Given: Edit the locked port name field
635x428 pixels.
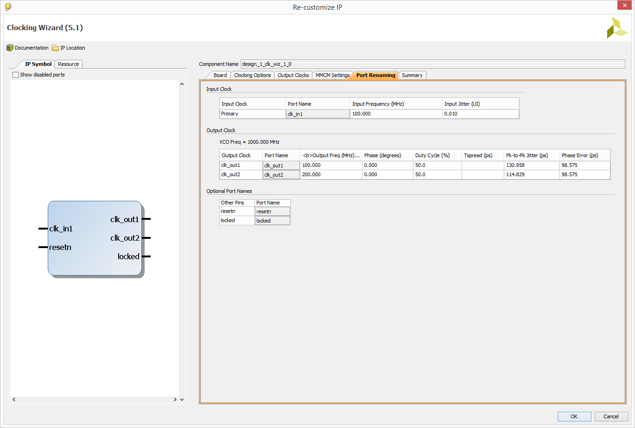Looking at the screenshot, I should tap(273, 221).
